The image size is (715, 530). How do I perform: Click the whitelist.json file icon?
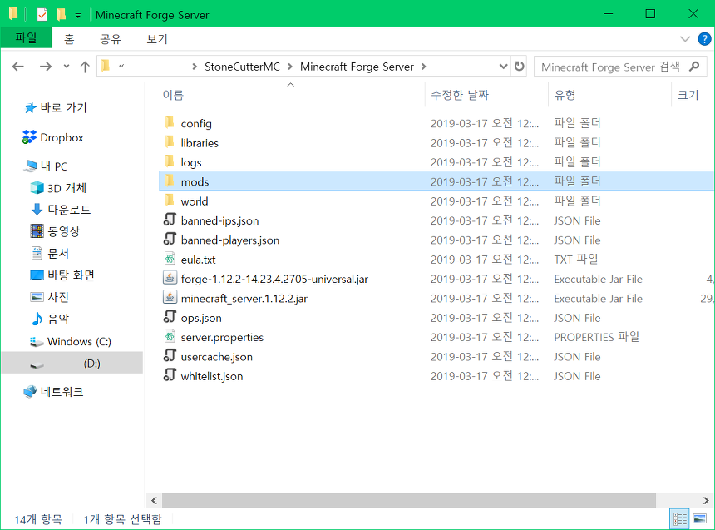point(170,375)
